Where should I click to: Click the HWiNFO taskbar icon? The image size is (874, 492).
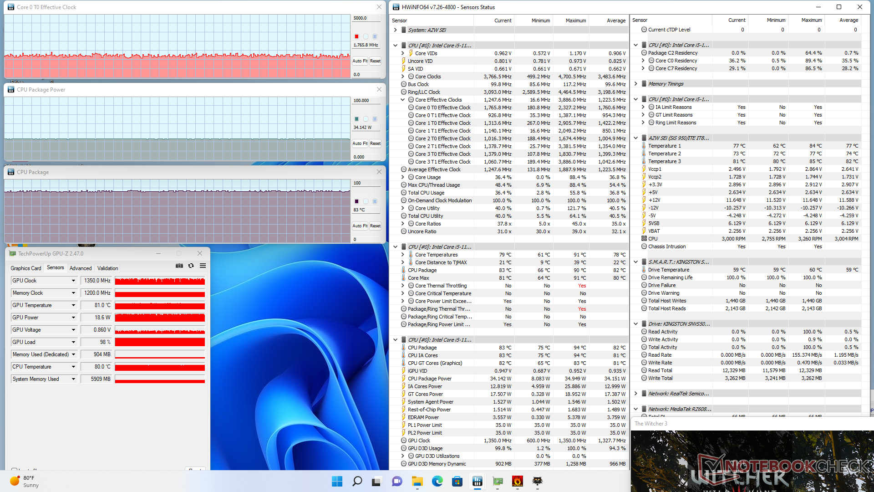tap(477, 482)
